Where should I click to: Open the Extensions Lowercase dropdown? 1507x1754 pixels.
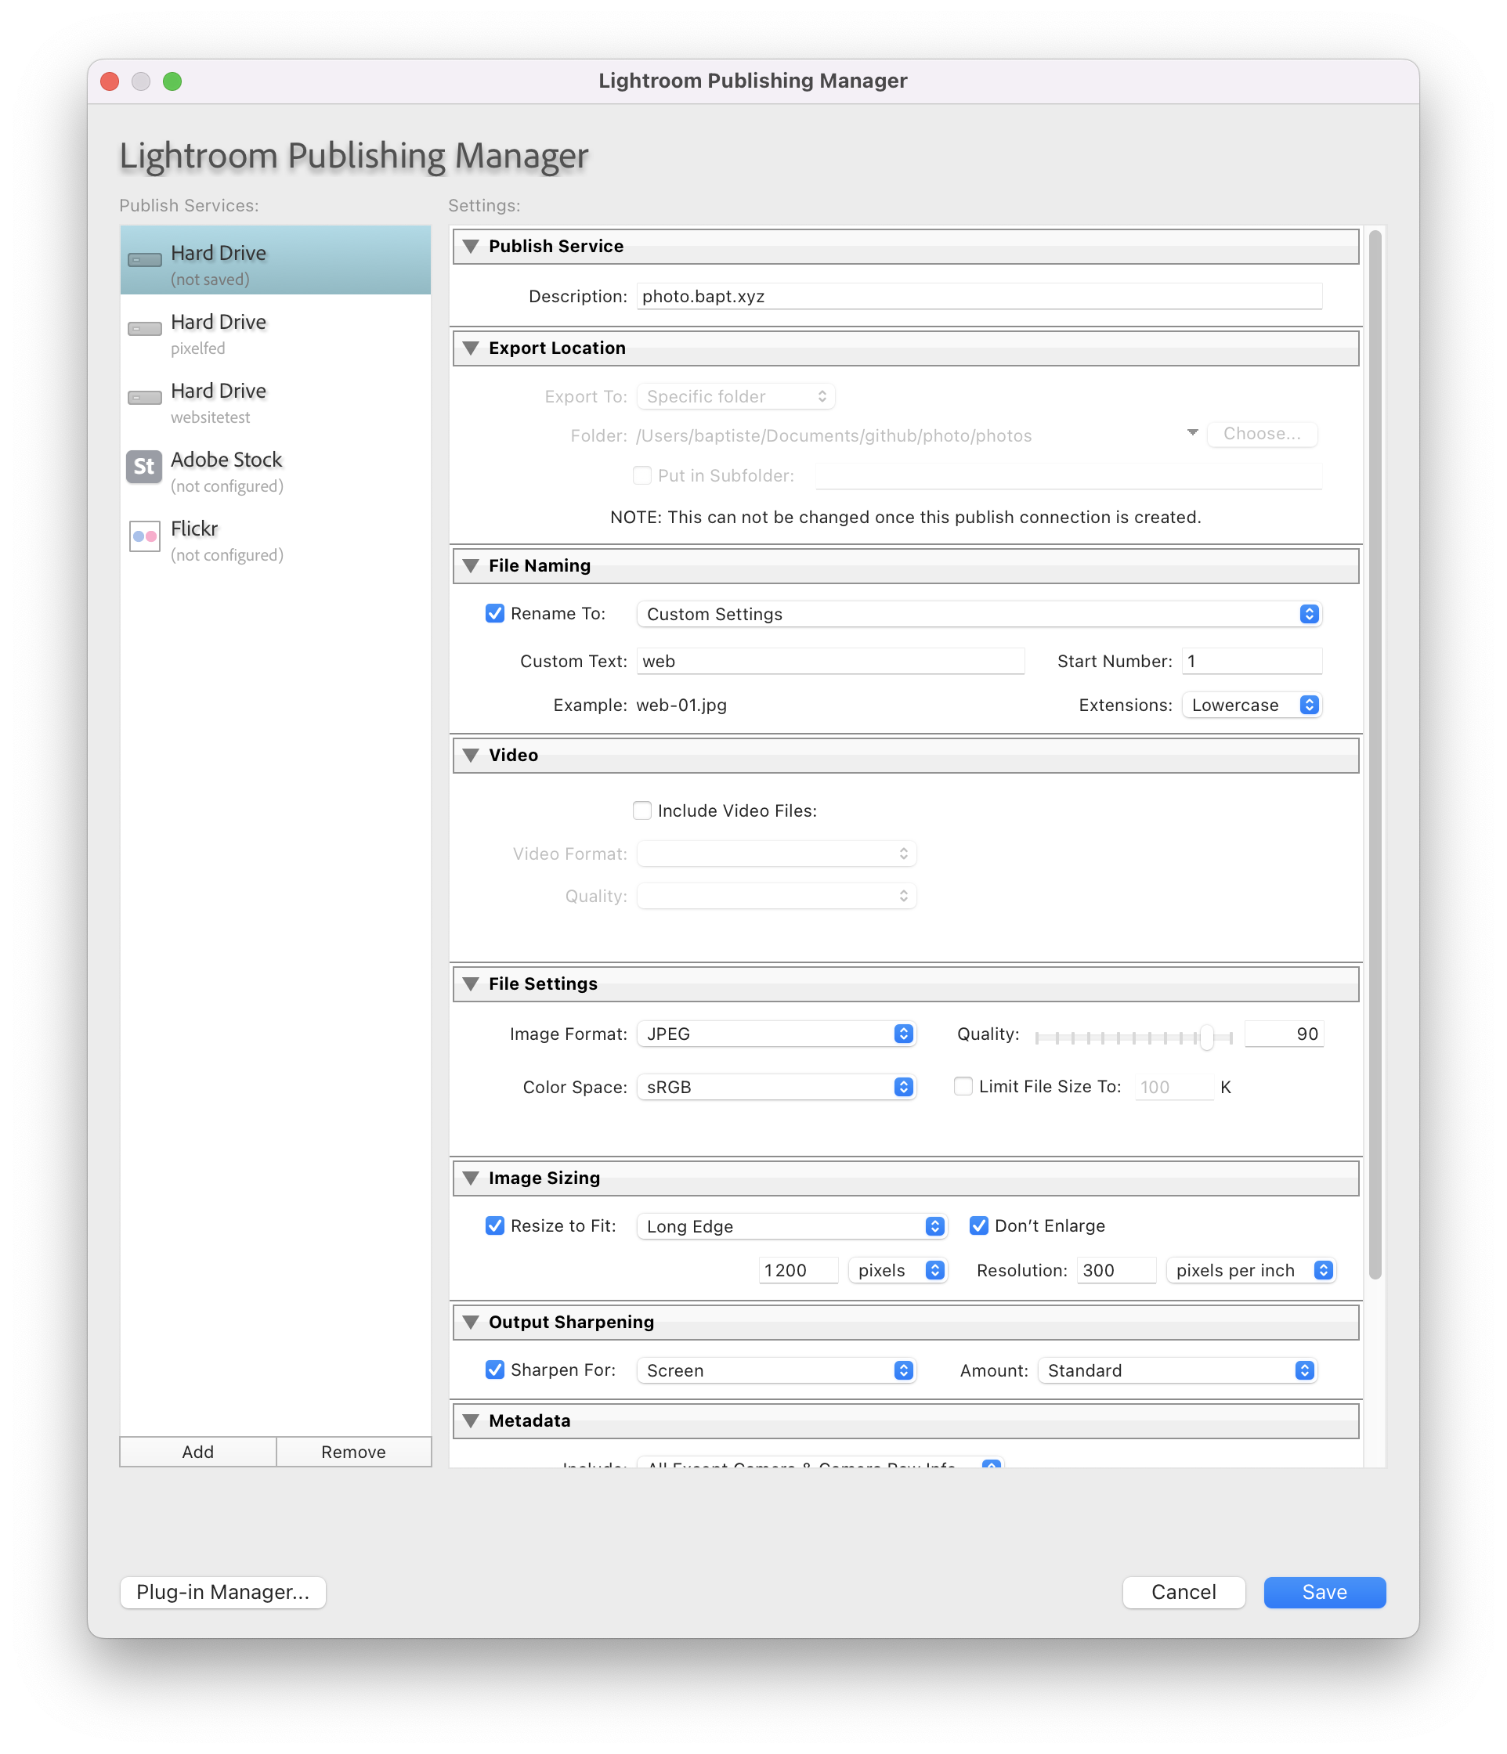pyautogui.click(x=1252, y=706)
